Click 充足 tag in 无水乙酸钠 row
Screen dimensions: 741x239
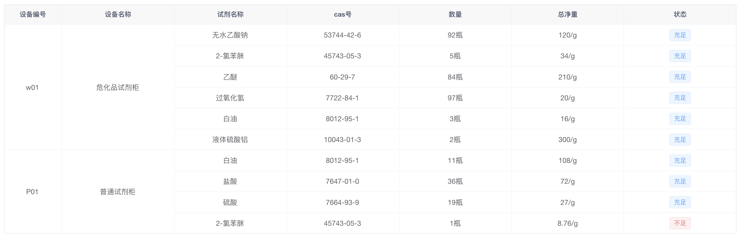point(680,35)
